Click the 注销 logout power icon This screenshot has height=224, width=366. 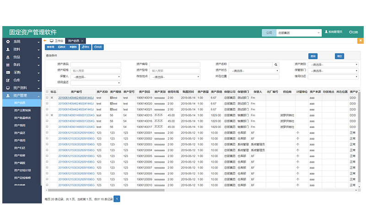[350, 32]
